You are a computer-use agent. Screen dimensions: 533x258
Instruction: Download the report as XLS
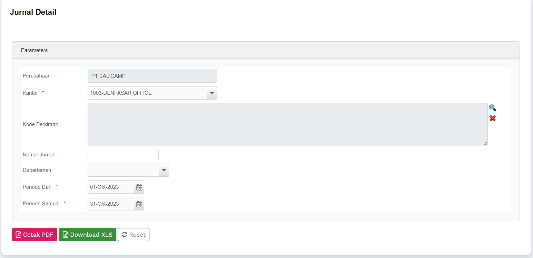[x=88, y=235]
